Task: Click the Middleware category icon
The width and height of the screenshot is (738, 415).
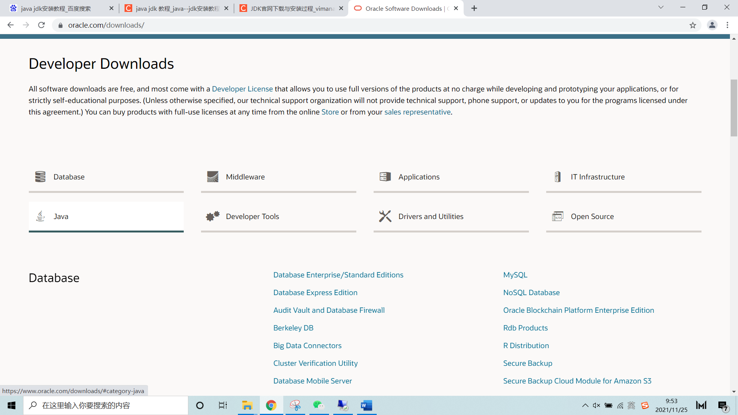Action: tap(213, 177)
